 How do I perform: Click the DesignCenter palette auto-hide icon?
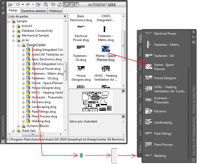pos(3,8)
